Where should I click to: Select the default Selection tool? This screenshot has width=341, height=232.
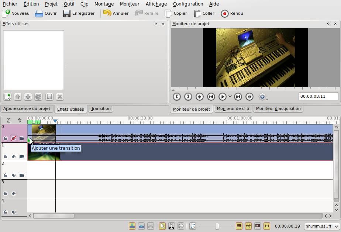162,226
